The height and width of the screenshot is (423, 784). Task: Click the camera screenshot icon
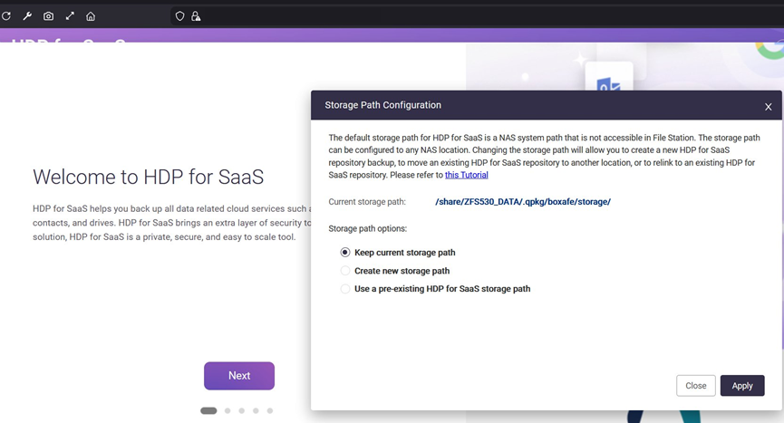click(x=48, y=16)
